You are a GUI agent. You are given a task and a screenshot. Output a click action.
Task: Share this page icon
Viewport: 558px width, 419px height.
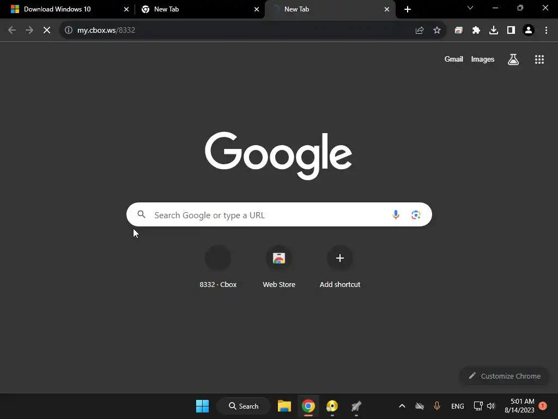point(420,31)
